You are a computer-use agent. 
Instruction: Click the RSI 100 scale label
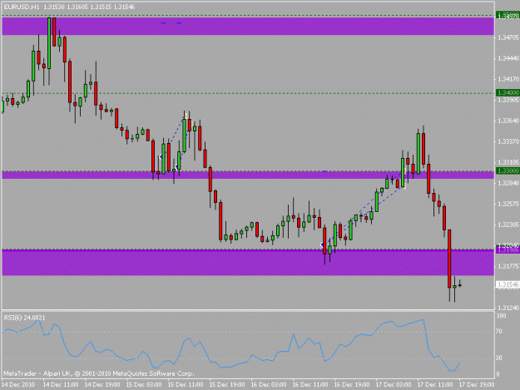coord(501,316)
